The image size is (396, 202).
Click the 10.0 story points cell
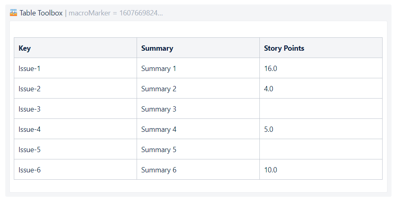coord(321,170)
